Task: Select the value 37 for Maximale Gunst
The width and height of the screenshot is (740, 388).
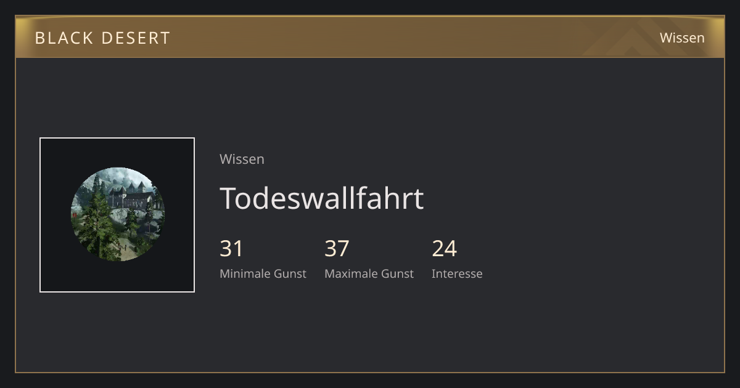Action: point(337,249)
